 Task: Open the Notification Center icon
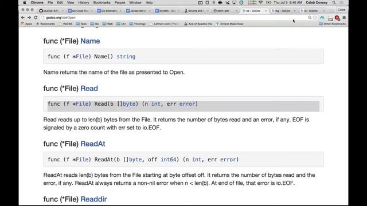pyautogui.click(x=342, y=2)
